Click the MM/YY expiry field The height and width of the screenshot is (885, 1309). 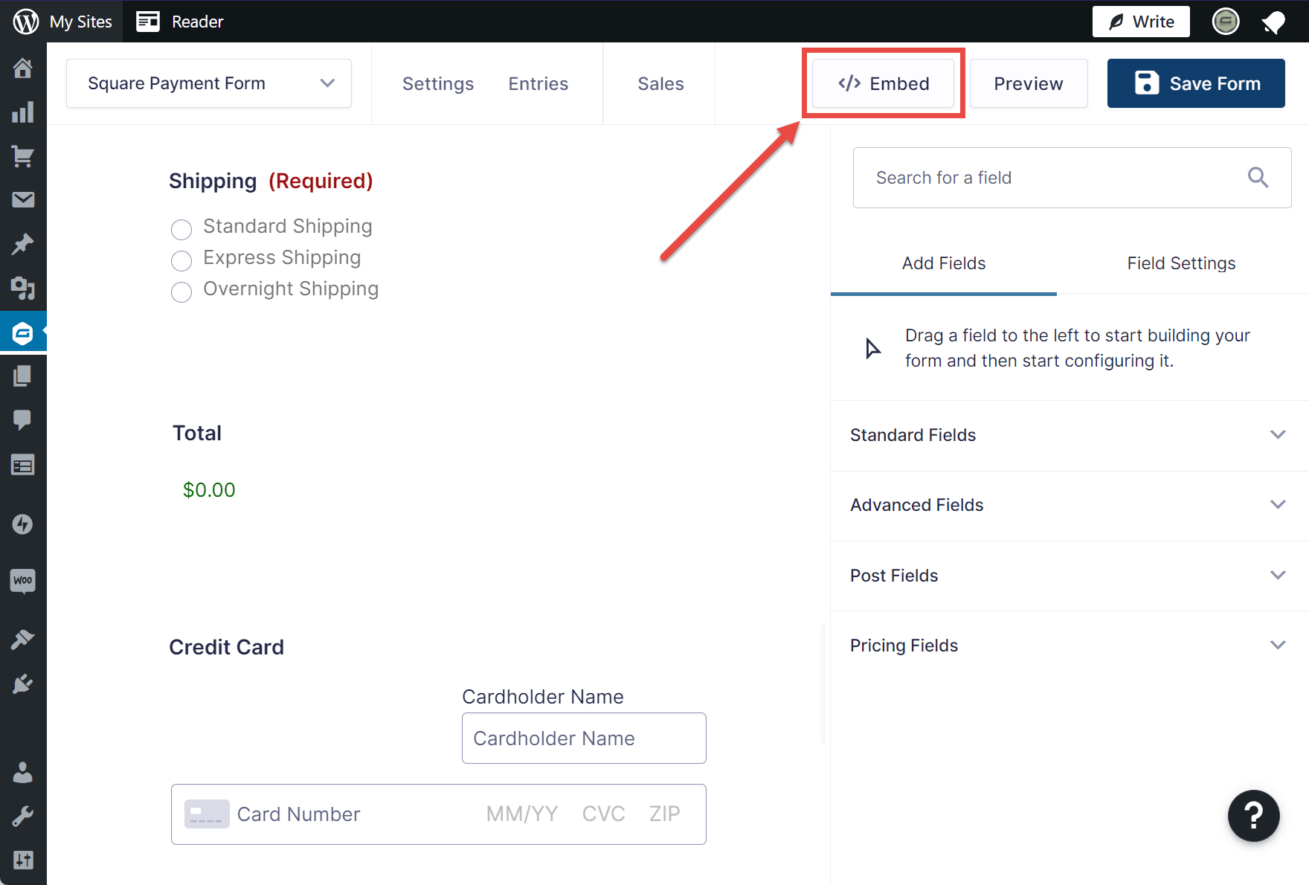point(522,814)
